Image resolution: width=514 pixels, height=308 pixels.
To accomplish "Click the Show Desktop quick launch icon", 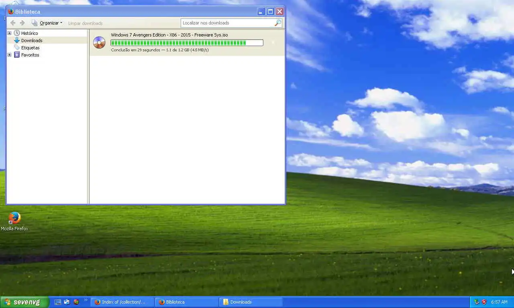I will point(57,302).
